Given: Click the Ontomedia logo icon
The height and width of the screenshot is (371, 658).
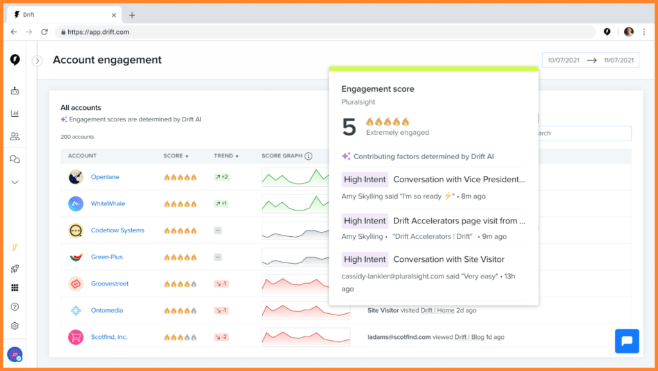Looking at the screenshot, I should click(x=76, y=310).
